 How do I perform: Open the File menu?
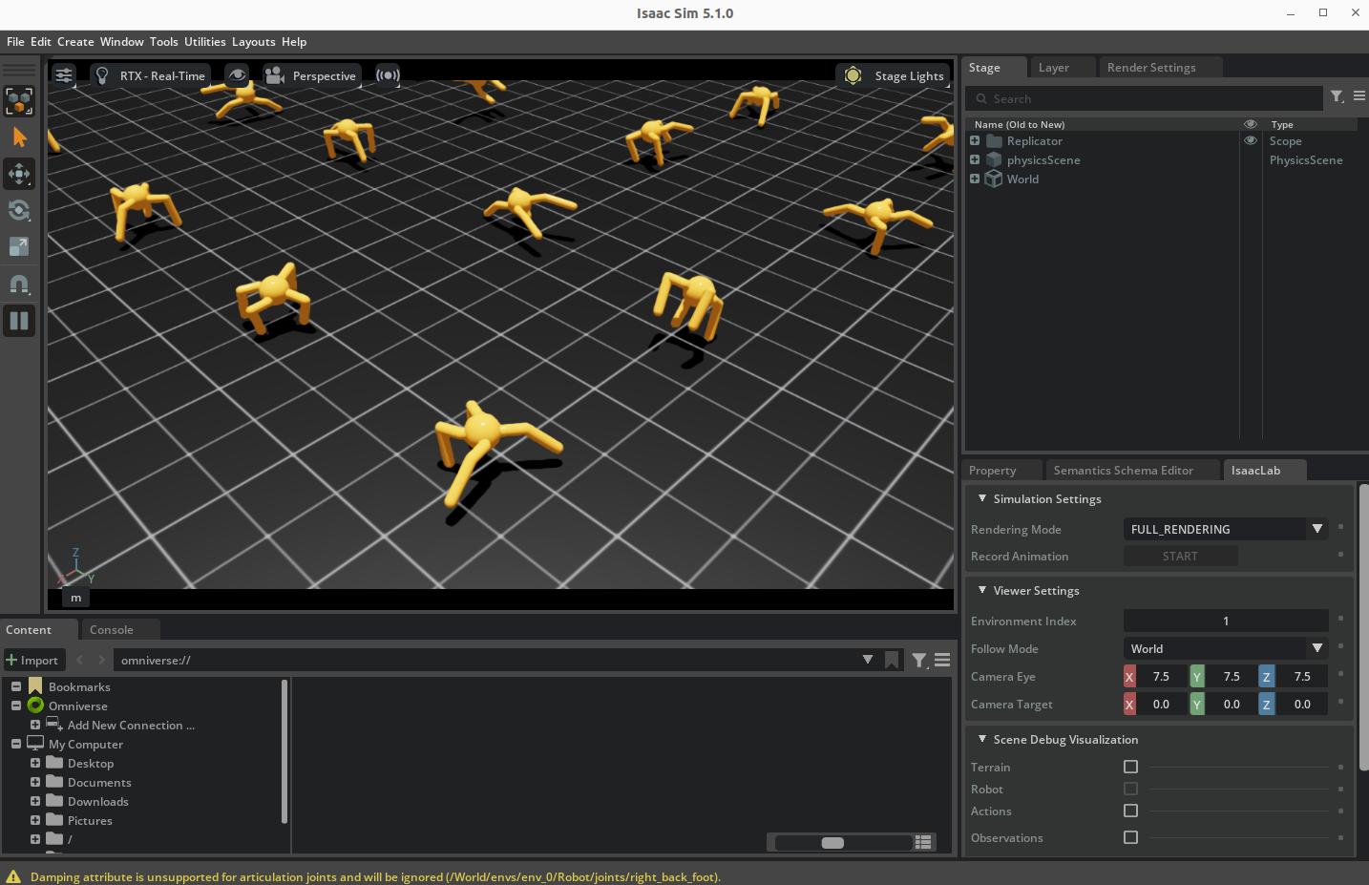(15, 42)
